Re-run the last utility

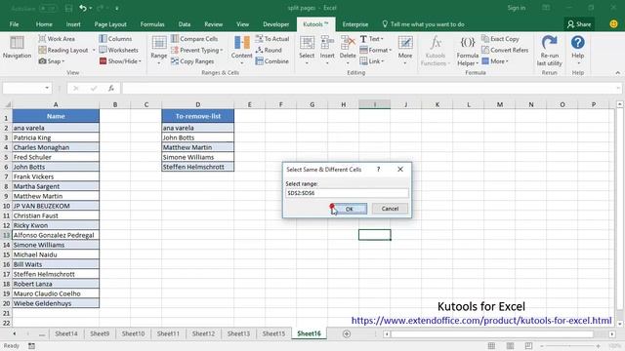pos(549,51)
